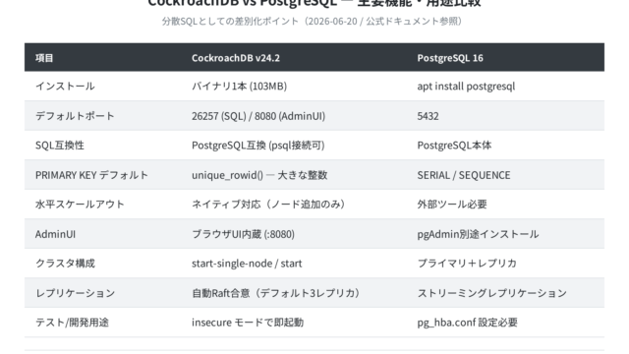Select the ブラウザUI内蔵 (:8080) cell
The height and width of the screenshot is (354, 629).
[243, 234]
